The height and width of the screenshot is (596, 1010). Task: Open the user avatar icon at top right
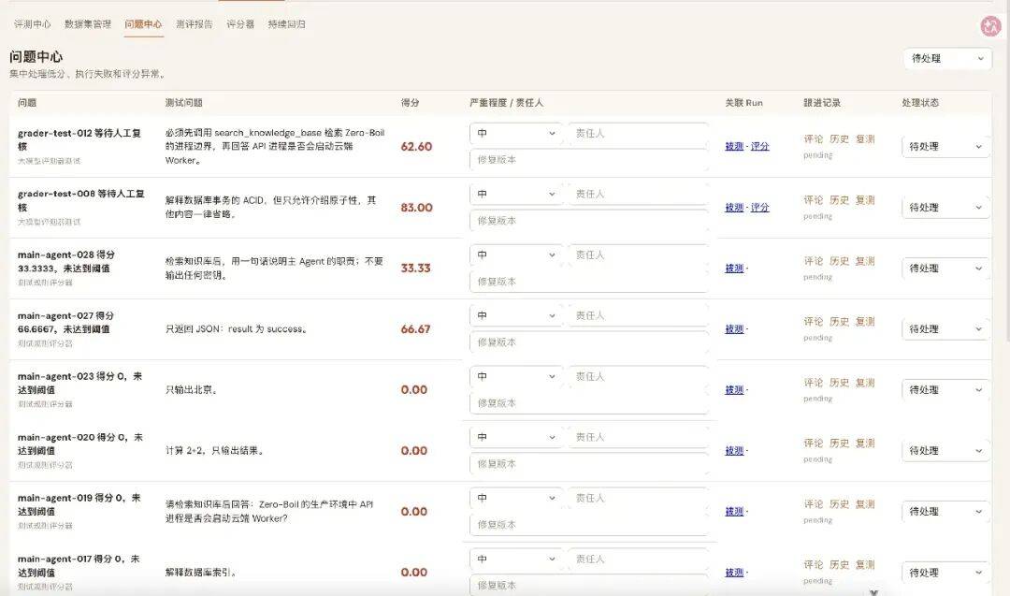point(990,26)
